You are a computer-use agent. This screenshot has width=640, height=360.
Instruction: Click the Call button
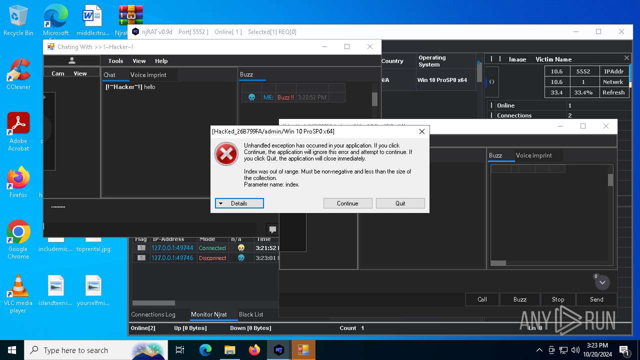482,299
